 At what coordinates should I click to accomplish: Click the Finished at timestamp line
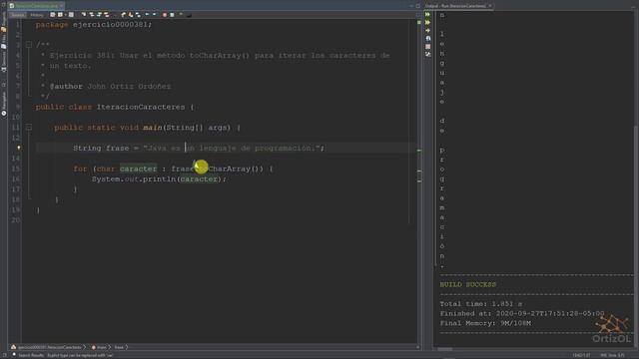click(522, 313)
